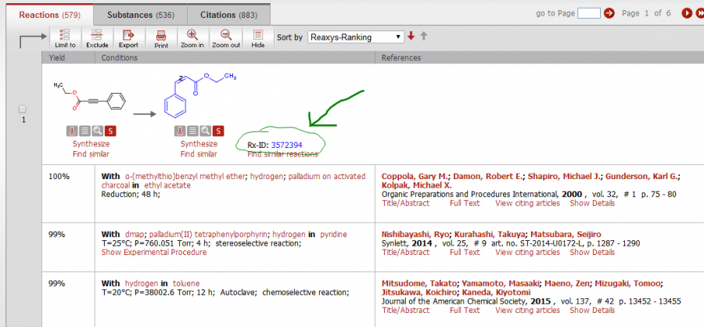This screenshot has height=327, width=704.
Task: Click Synthesize under the product
Action: 199,144
